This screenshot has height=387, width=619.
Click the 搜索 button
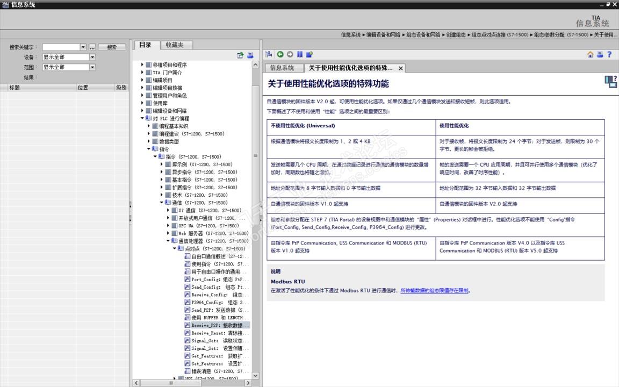(x=112, y=47)
